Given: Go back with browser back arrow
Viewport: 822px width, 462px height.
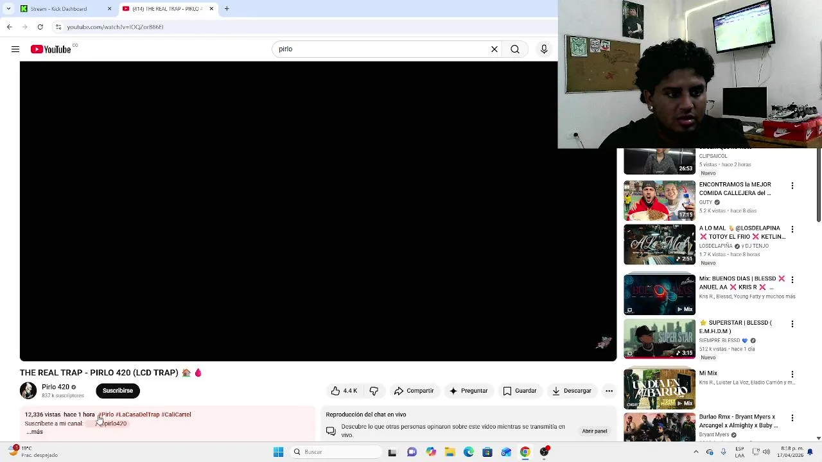Looking at the screenshot, I should click(9, 27).
